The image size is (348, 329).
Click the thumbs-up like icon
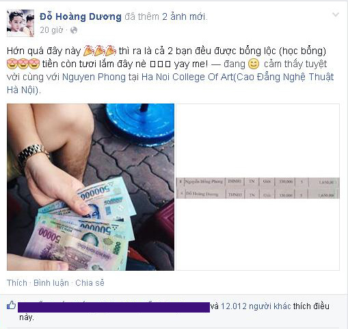coord(11,306)
